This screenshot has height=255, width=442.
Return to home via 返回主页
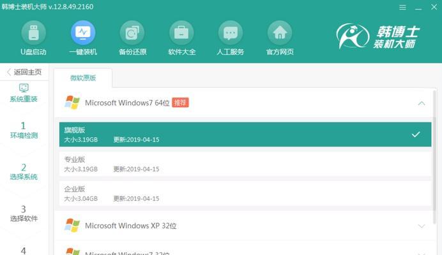tap(24, 72)
